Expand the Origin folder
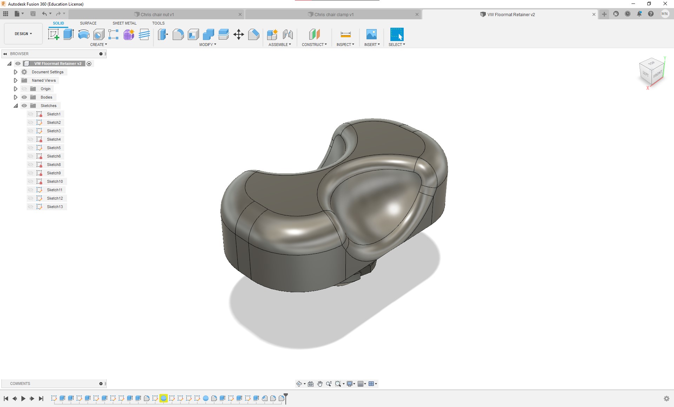 (x=15, y=89)
